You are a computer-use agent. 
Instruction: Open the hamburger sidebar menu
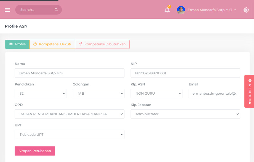tap(7, 10)
